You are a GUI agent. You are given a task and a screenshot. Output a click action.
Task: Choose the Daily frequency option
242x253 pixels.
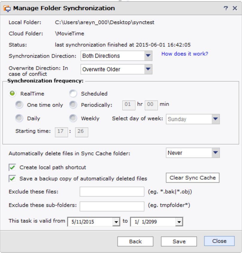[19, 119]
